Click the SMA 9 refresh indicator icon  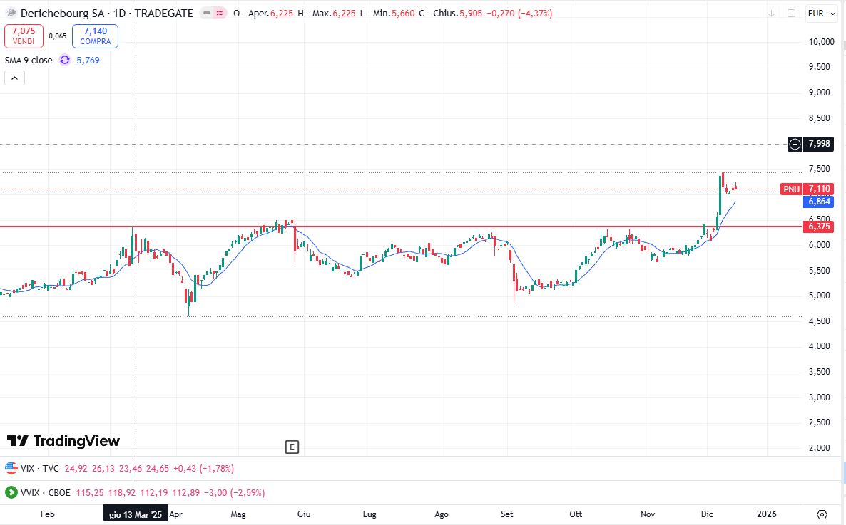(x=65, y=61)
